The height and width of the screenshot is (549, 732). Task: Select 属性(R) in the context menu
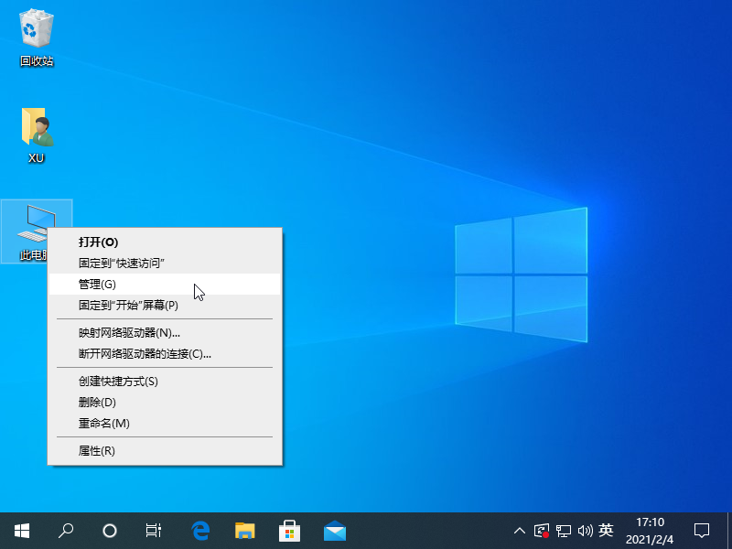97,451
